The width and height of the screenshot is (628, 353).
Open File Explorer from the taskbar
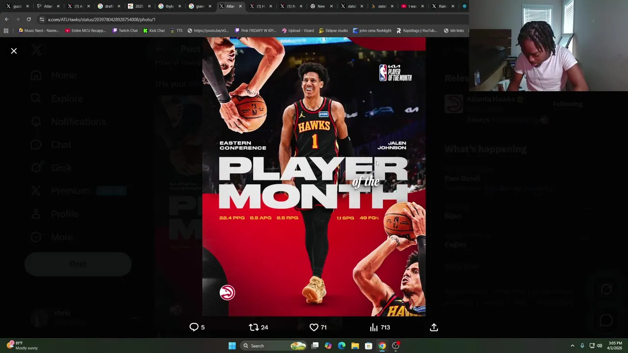(355, 346)
